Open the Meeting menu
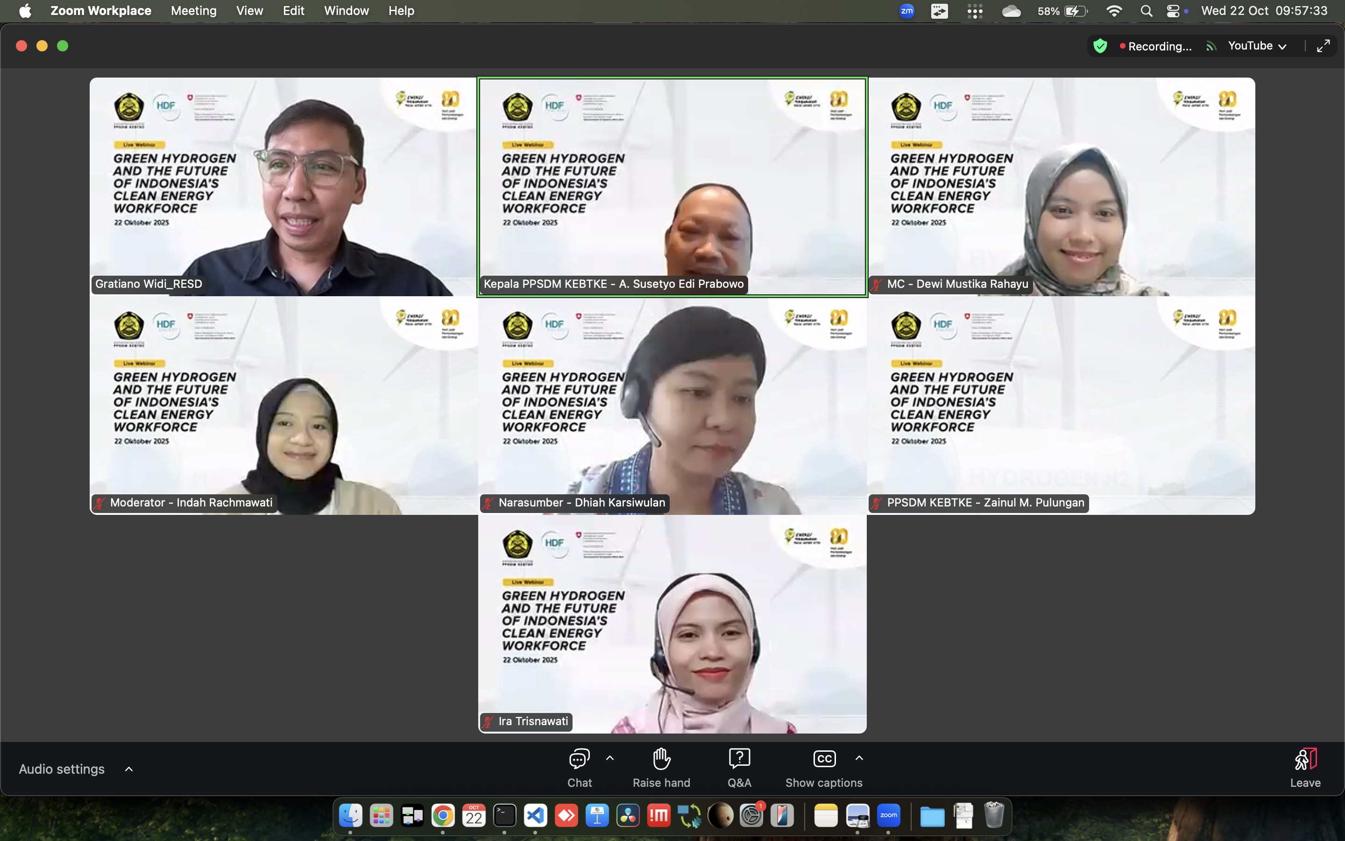The width and height of the screenshot is (1345, 841). click(x=193, y=11)
